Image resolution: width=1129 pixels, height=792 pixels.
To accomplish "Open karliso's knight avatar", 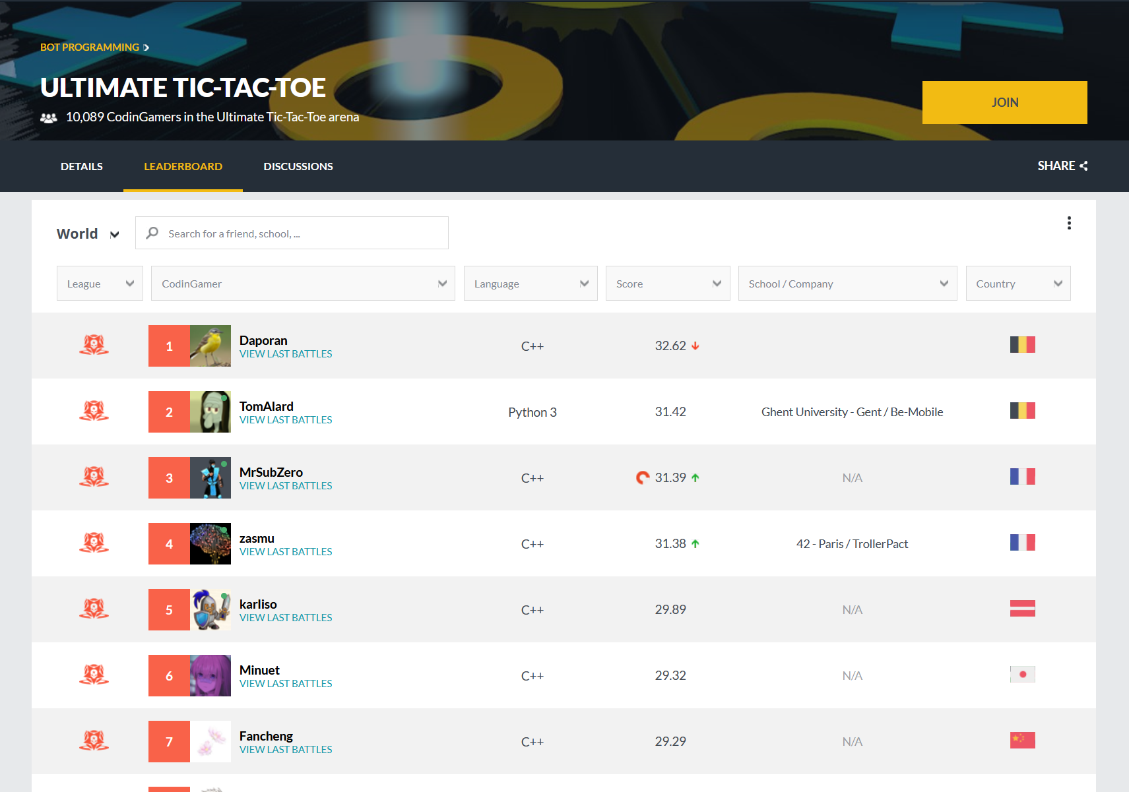I will click(210, 609).
